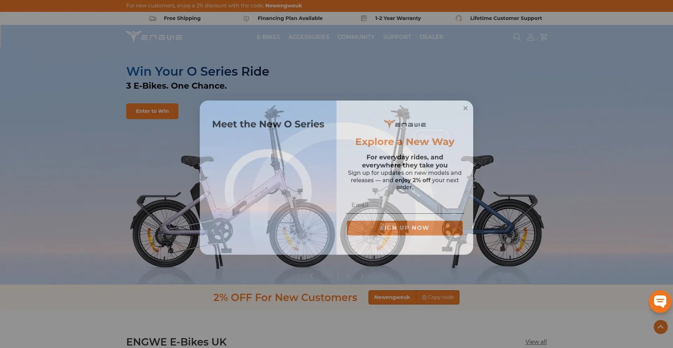
Task: Click 'Meet the New O Series' popup text
Action: point(268,124)
